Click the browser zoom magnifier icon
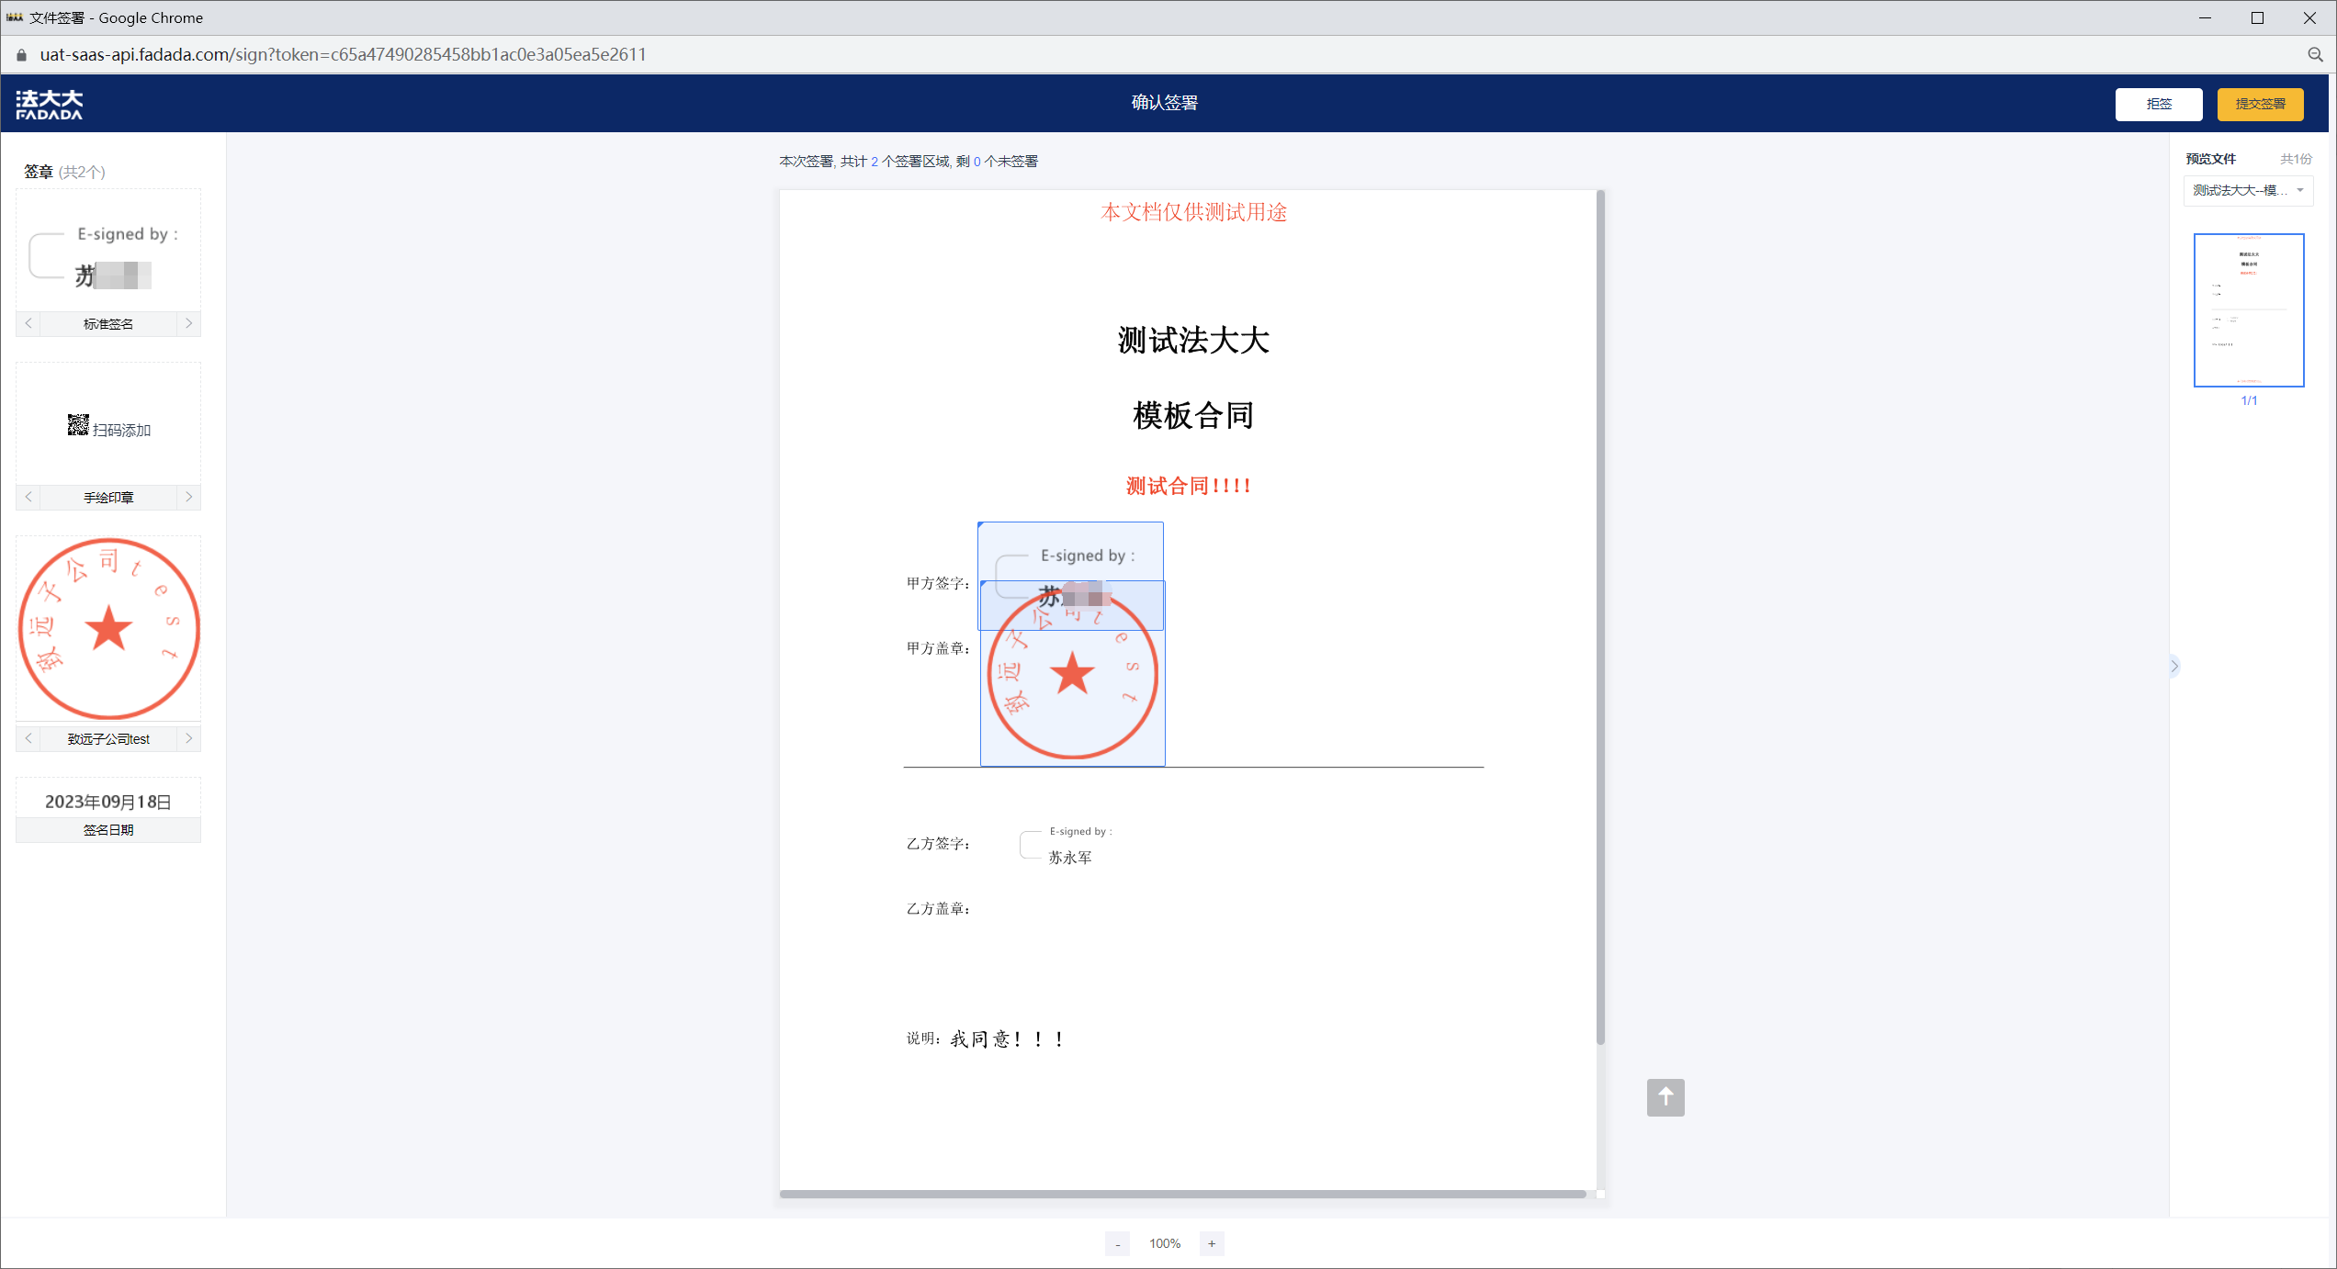2337x1269 pixels. (2315, 55)
